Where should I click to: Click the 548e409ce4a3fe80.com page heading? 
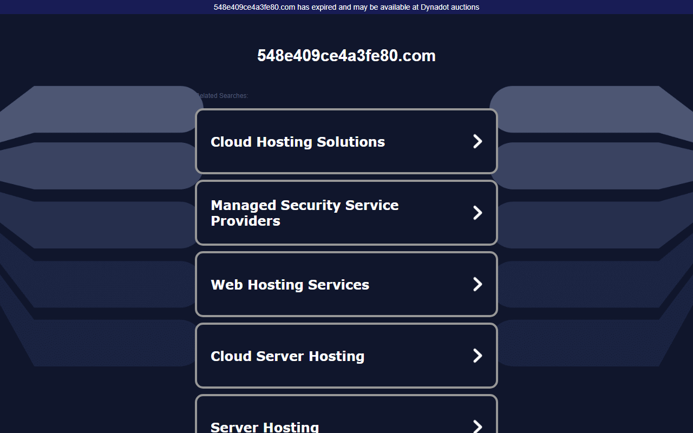pos(346,56)
